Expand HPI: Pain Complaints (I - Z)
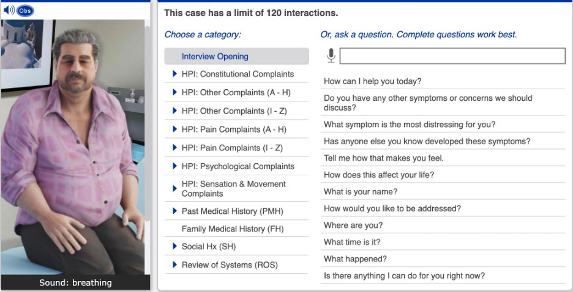573x292 pixels. pos(232,148)
